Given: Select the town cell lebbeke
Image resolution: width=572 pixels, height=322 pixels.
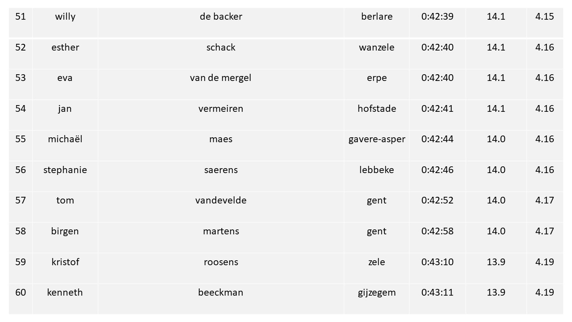Looking at the screenshot, I should click(x=377, y=177).
